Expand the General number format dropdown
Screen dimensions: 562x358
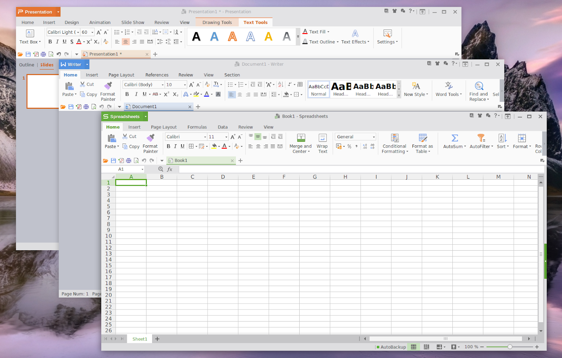tap(374, 137)
